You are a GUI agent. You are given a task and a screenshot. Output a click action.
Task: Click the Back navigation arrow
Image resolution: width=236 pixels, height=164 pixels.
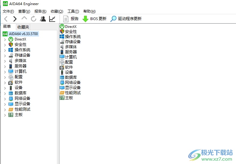[6, 19]
